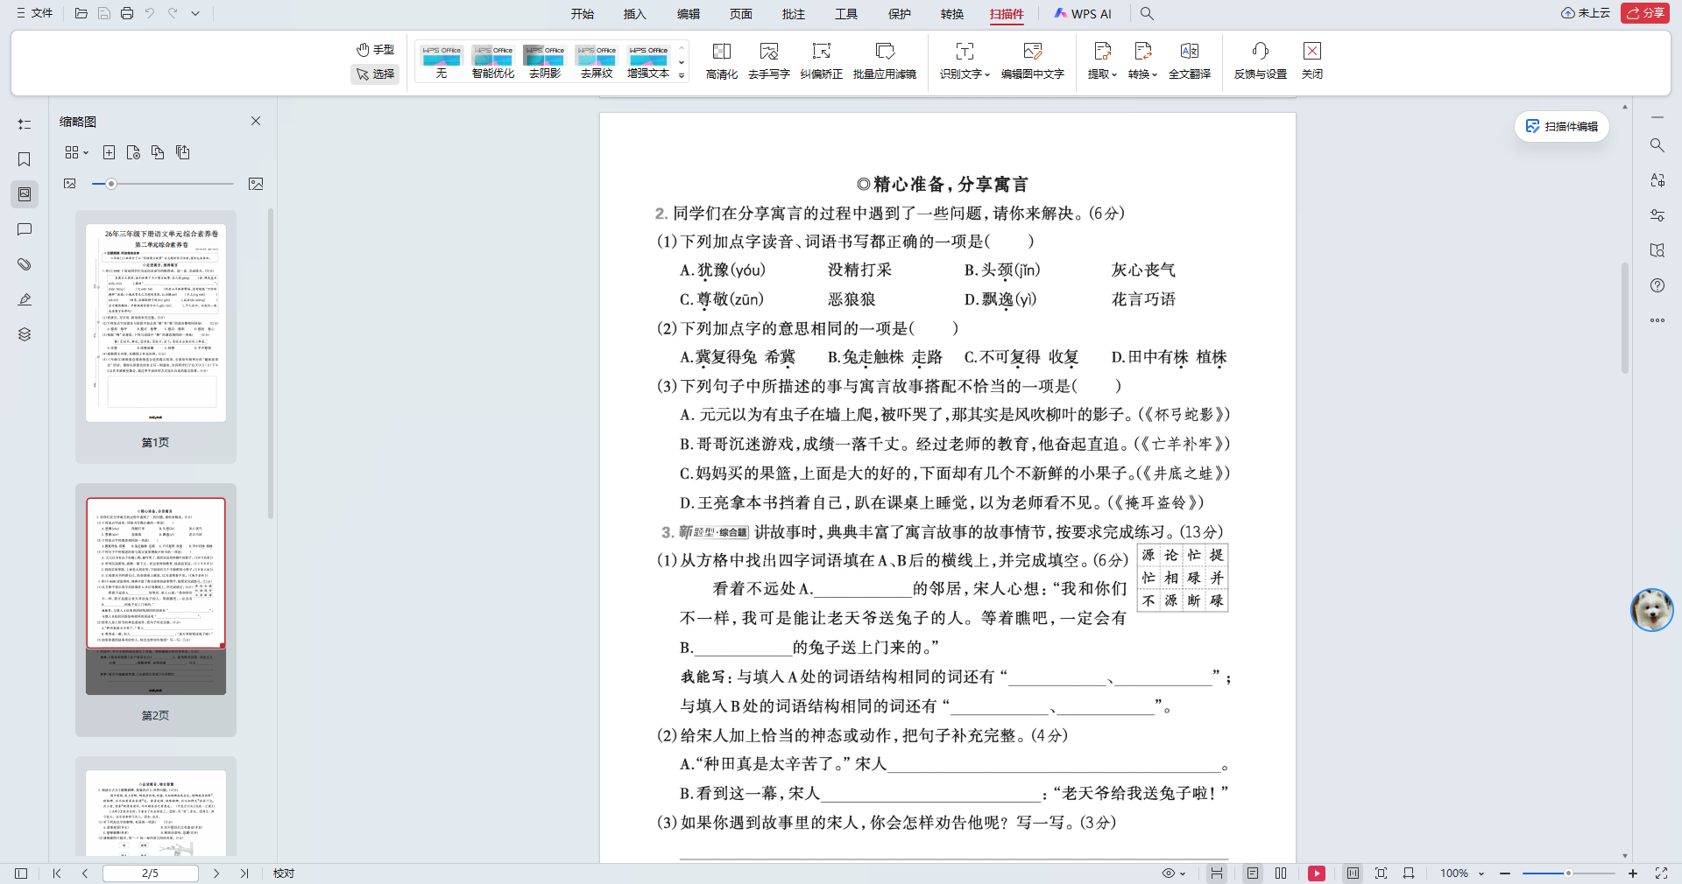Switch to the 批注 ribbon tab

click(x=793, y=14)
